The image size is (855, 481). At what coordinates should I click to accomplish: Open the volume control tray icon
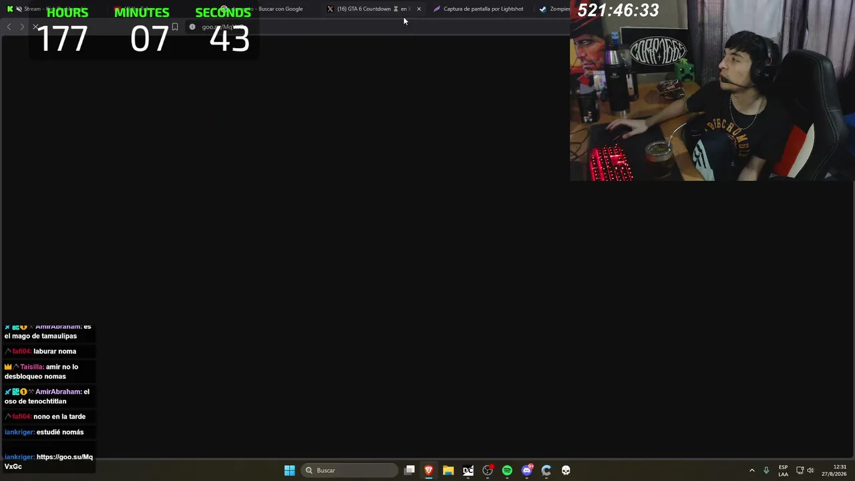coord(811,470)
